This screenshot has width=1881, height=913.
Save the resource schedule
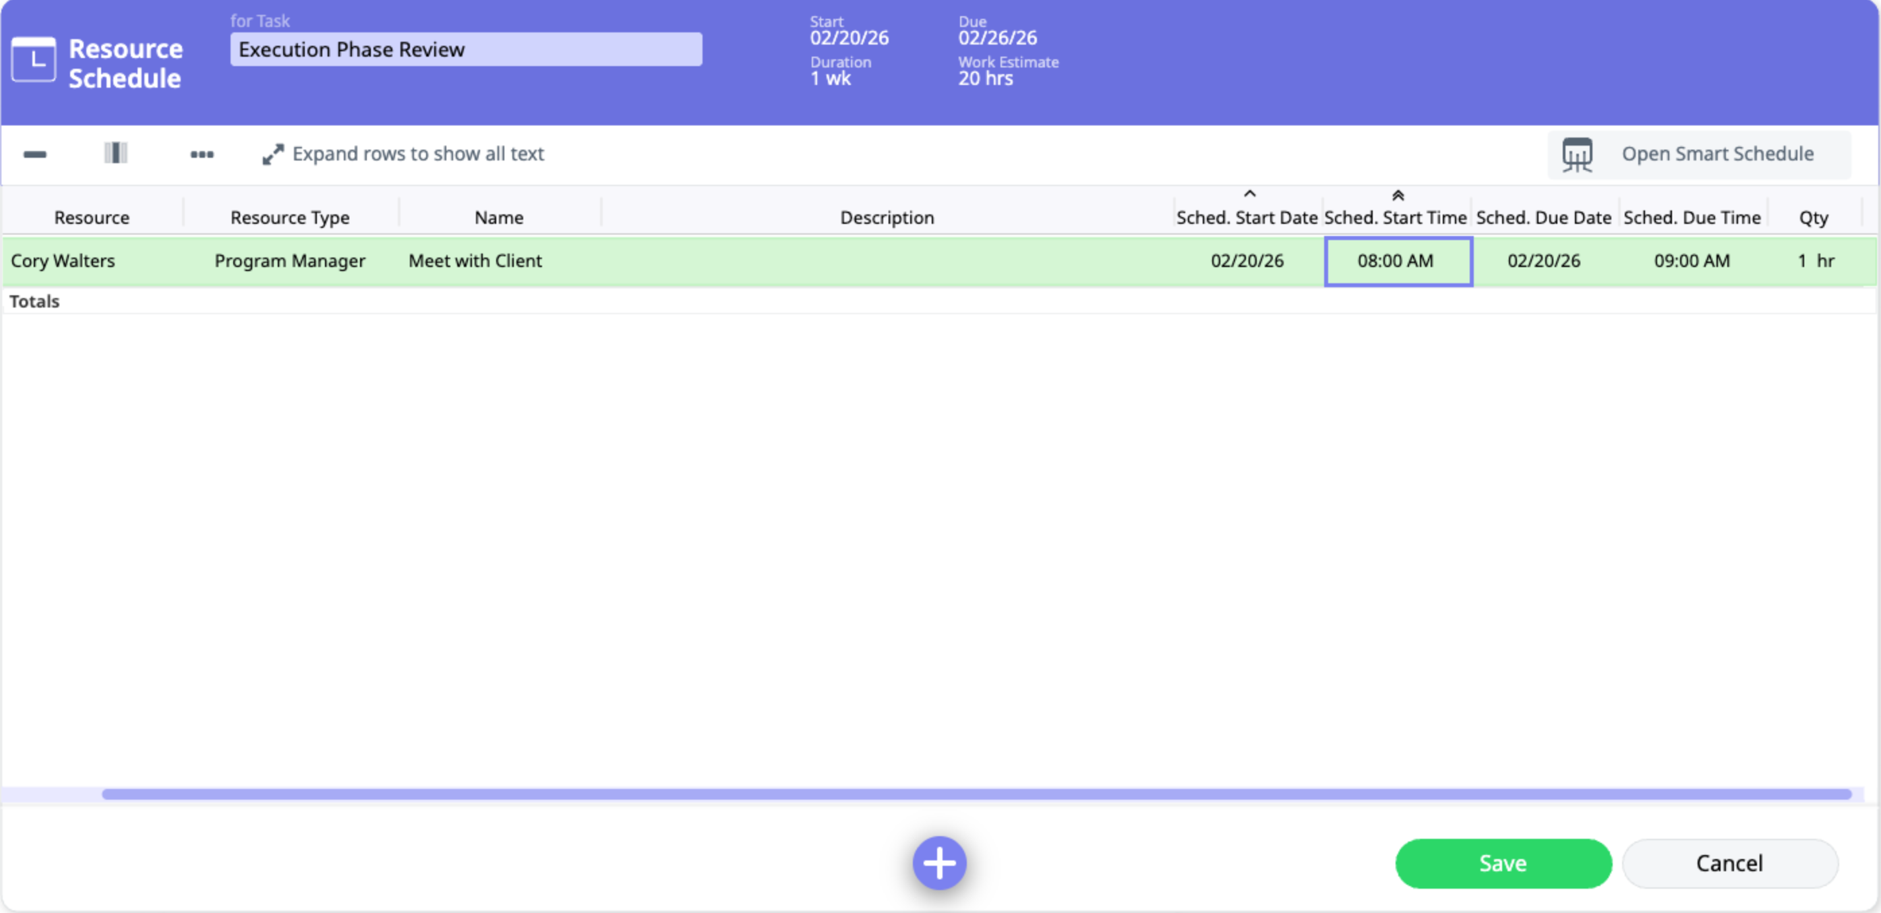tap(1503, 863)
